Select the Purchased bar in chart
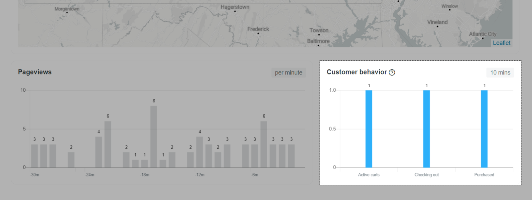532x200 pixels. 484,129
